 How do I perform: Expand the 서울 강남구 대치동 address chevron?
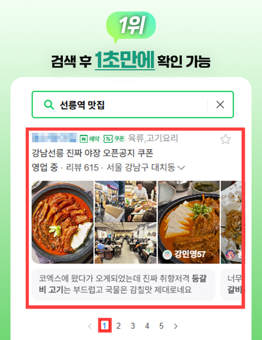[x=181, y=167]
